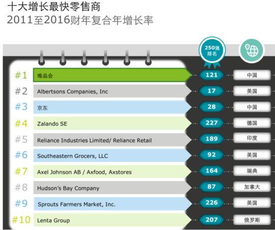The width and height of the screenshot is (275, 230).
Task: Click the Albertsons Companies, Inc row
Action: tap(113, 91)
